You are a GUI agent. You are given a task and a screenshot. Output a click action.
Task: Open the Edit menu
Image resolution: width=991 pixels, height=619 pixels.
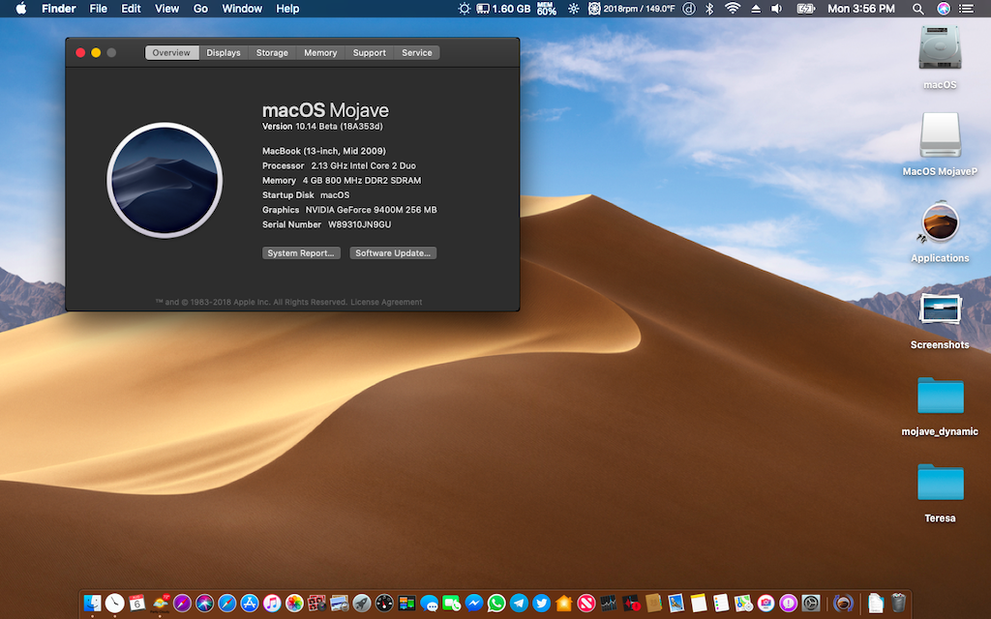coord(131,8)
